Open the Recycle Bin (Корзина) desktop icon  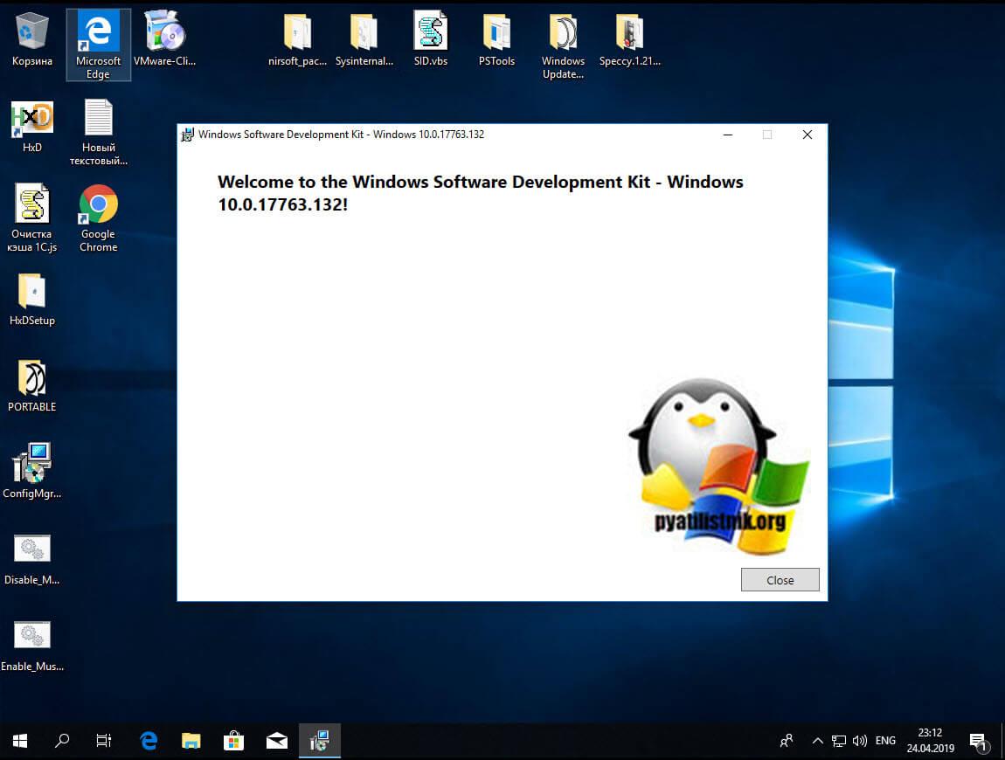31,39
